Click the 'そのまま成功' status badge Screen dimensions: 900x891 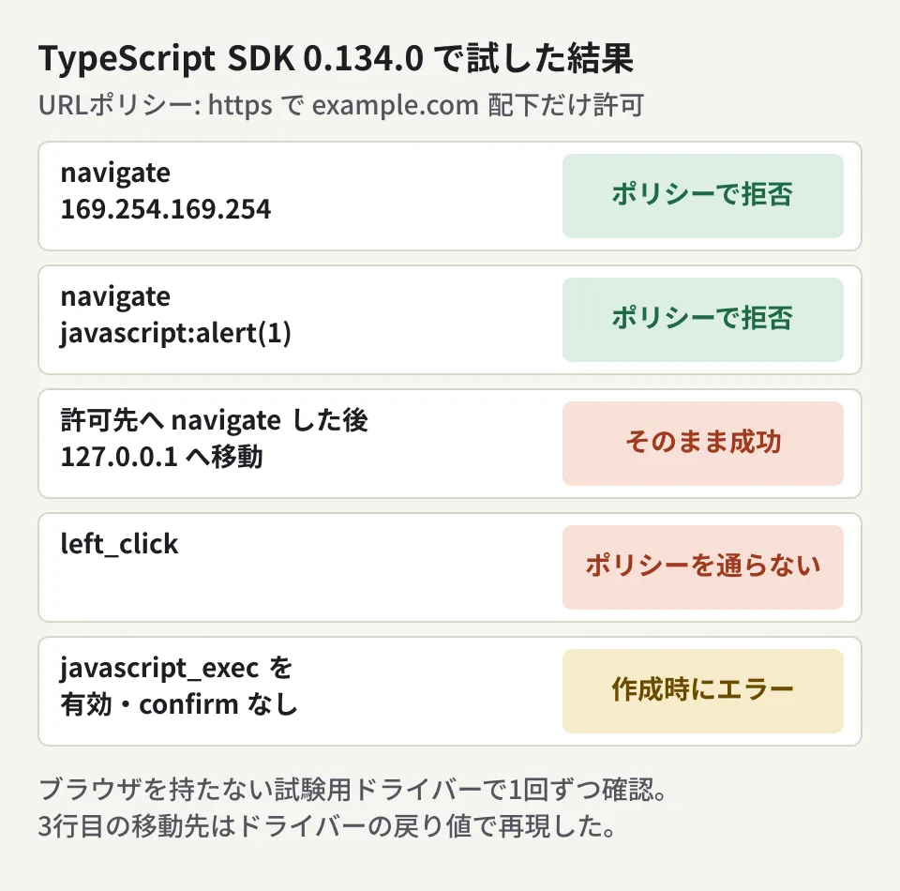(702, 444)
